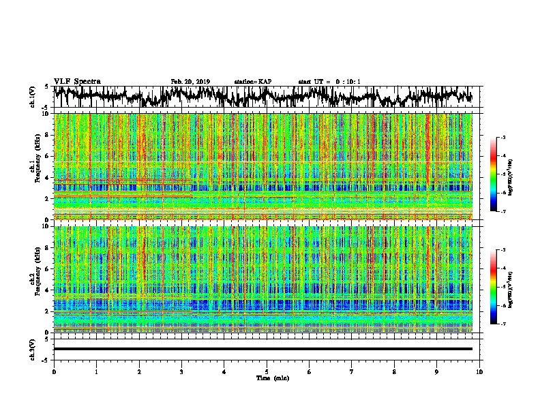Click the "-3" label on ch.2 color scale
This screenshot has width=540, height=417.
[x=503, y=250]
